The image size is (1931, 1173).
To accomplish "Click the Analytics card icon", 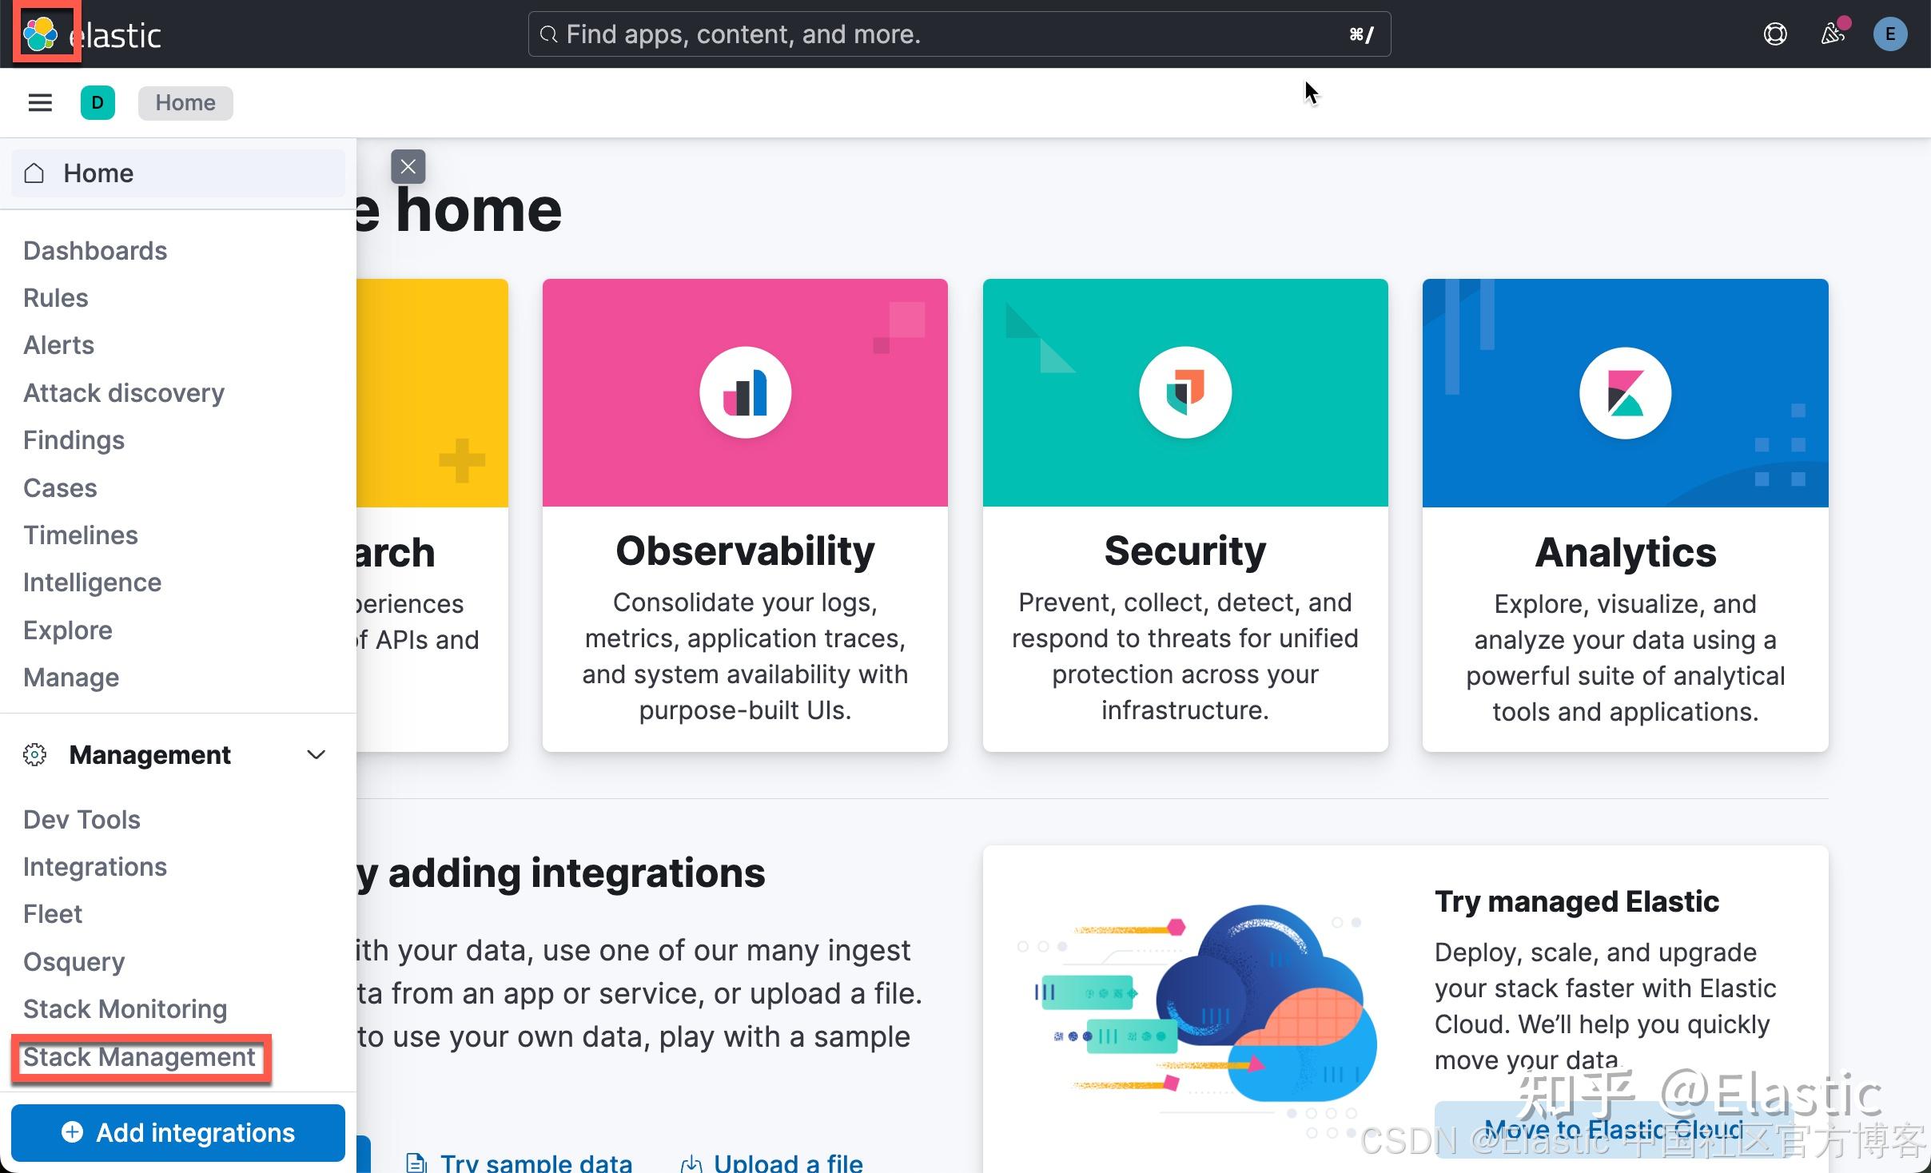I will [x=1624, y=392].
